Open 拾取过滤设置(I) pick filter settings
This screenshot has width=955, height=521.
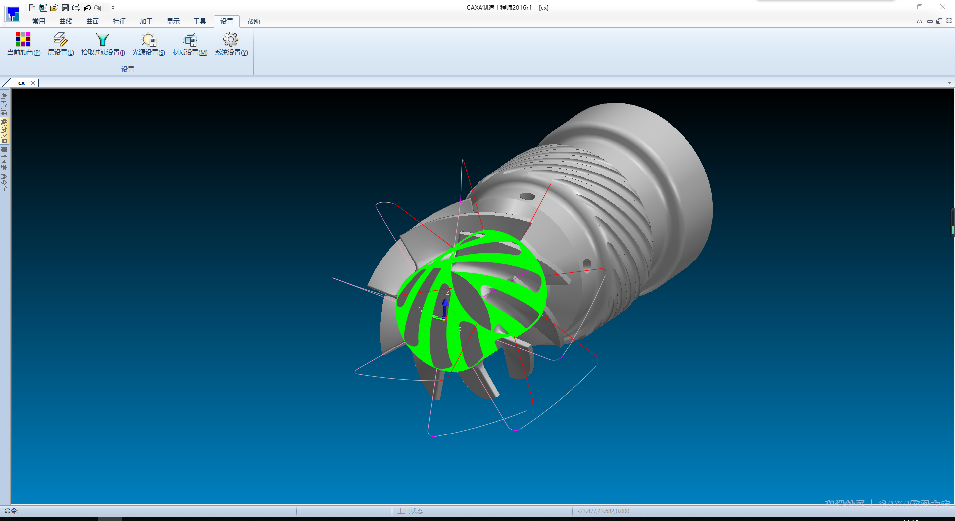click(x=103, y=44)
